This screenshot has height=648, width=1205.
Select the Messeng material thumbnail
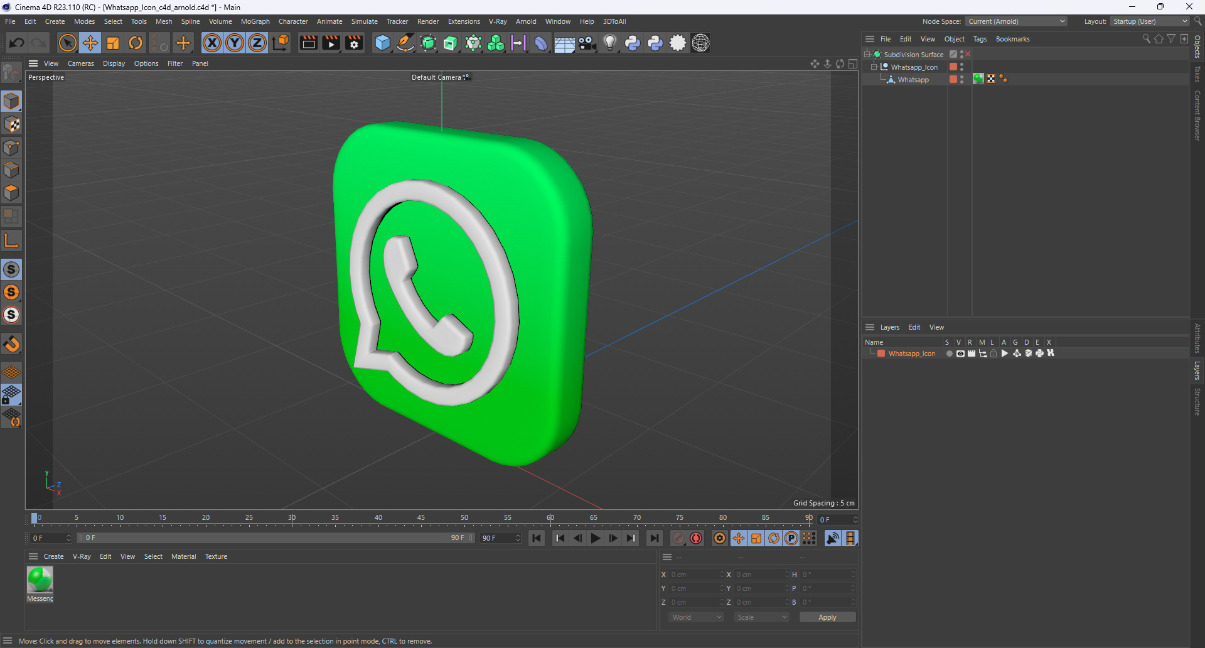pos(40,580)
